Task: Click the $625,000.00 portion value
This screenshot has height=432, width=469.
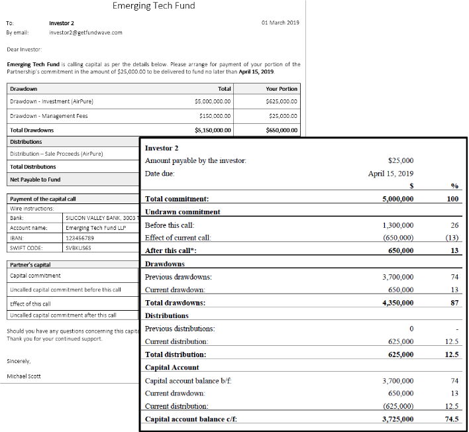Action: click(x=282, y=102)
